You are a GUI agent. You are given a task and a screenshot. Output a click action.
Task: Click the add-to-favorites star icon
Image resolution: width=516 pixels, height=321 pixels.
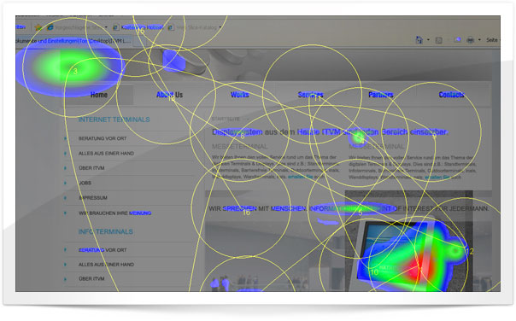point(38,27)
